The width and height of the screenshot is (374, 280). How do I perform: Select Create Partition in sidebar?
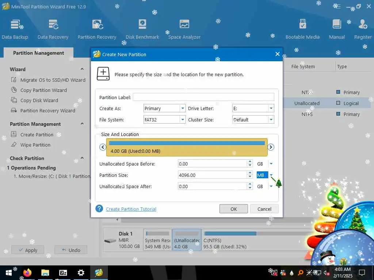37,135
